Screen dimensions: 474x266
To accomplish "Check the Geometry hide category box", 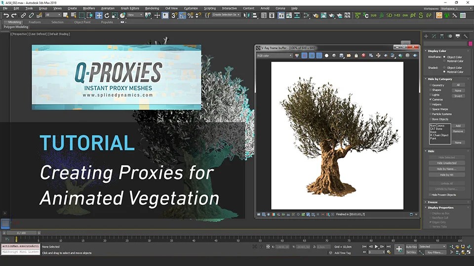I will (x=431, y=85).
